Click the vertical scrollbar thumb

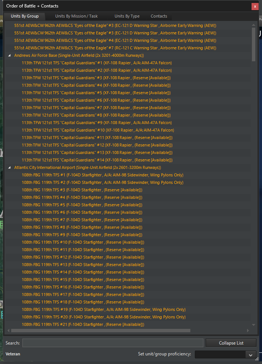pyautogui.click(x=253, y=44)
